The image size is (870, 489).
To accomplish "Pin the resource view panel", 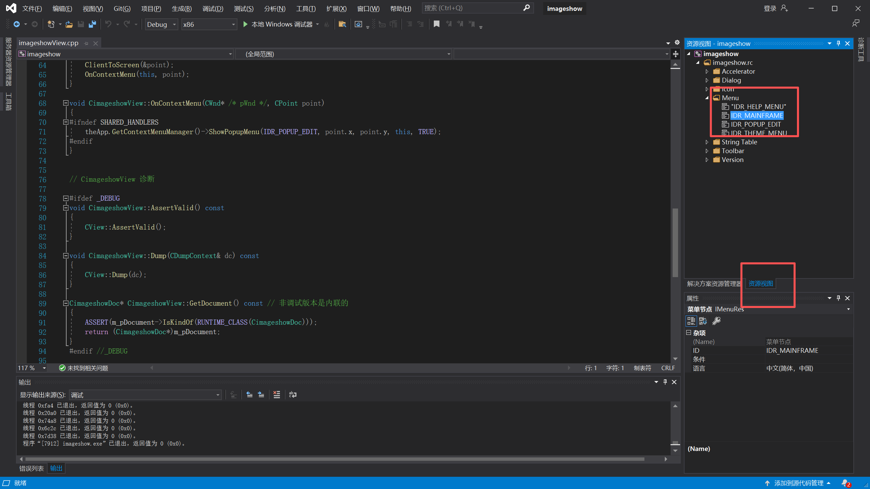I will coord(838,43).
